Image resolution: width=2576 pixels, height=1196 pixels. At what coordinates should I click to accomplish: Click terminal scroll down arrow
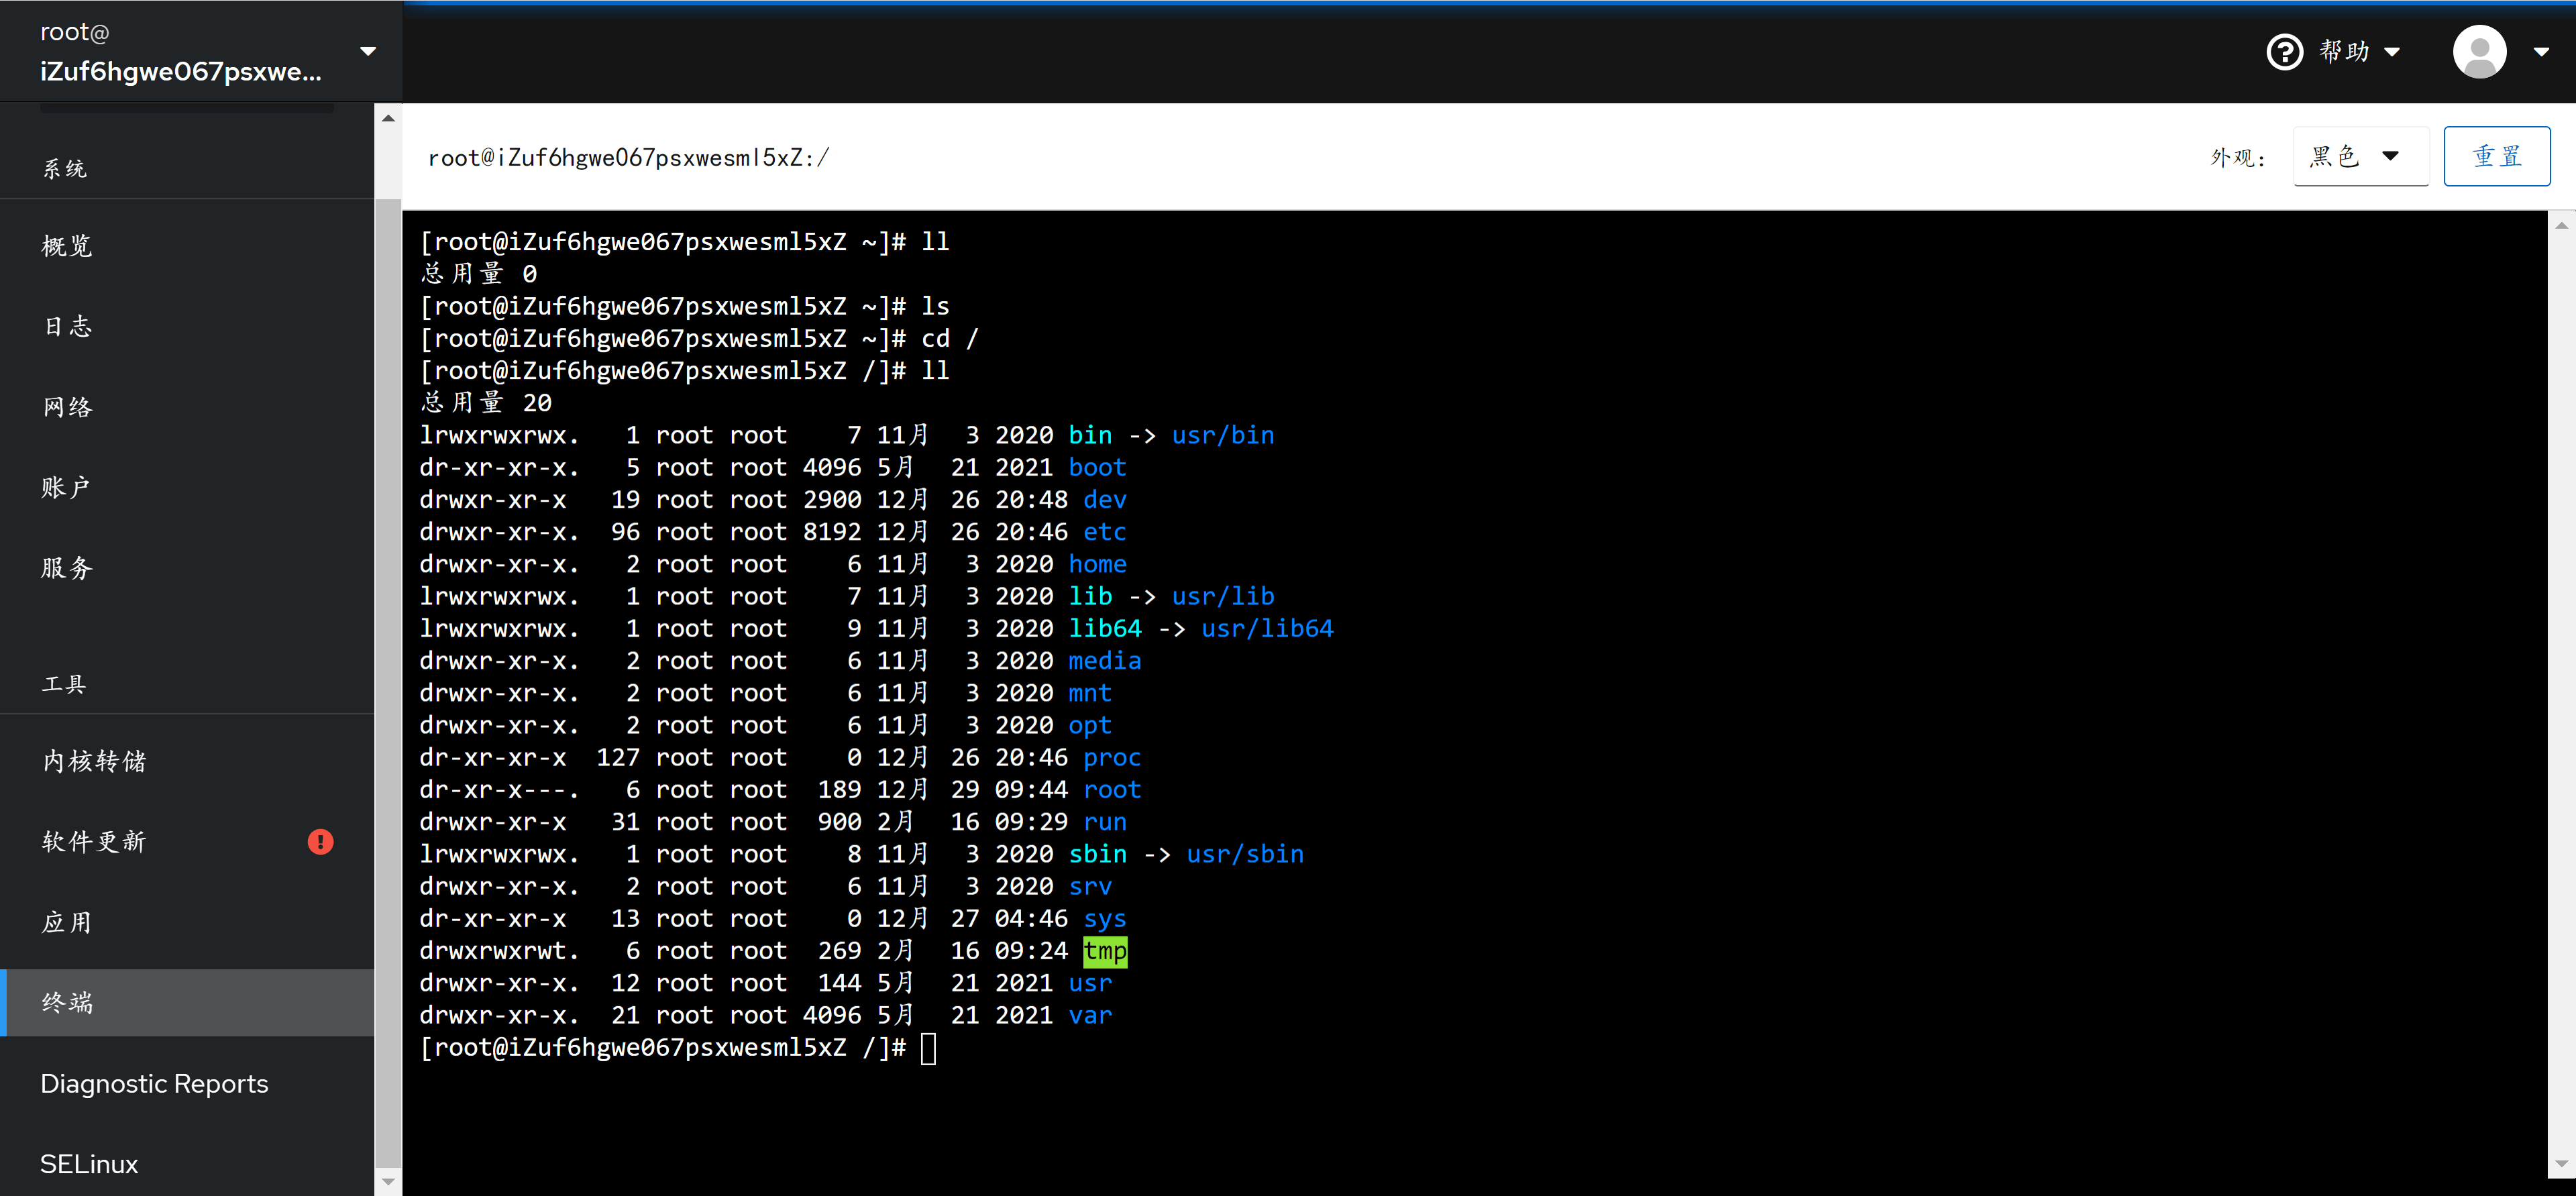2561,1164
